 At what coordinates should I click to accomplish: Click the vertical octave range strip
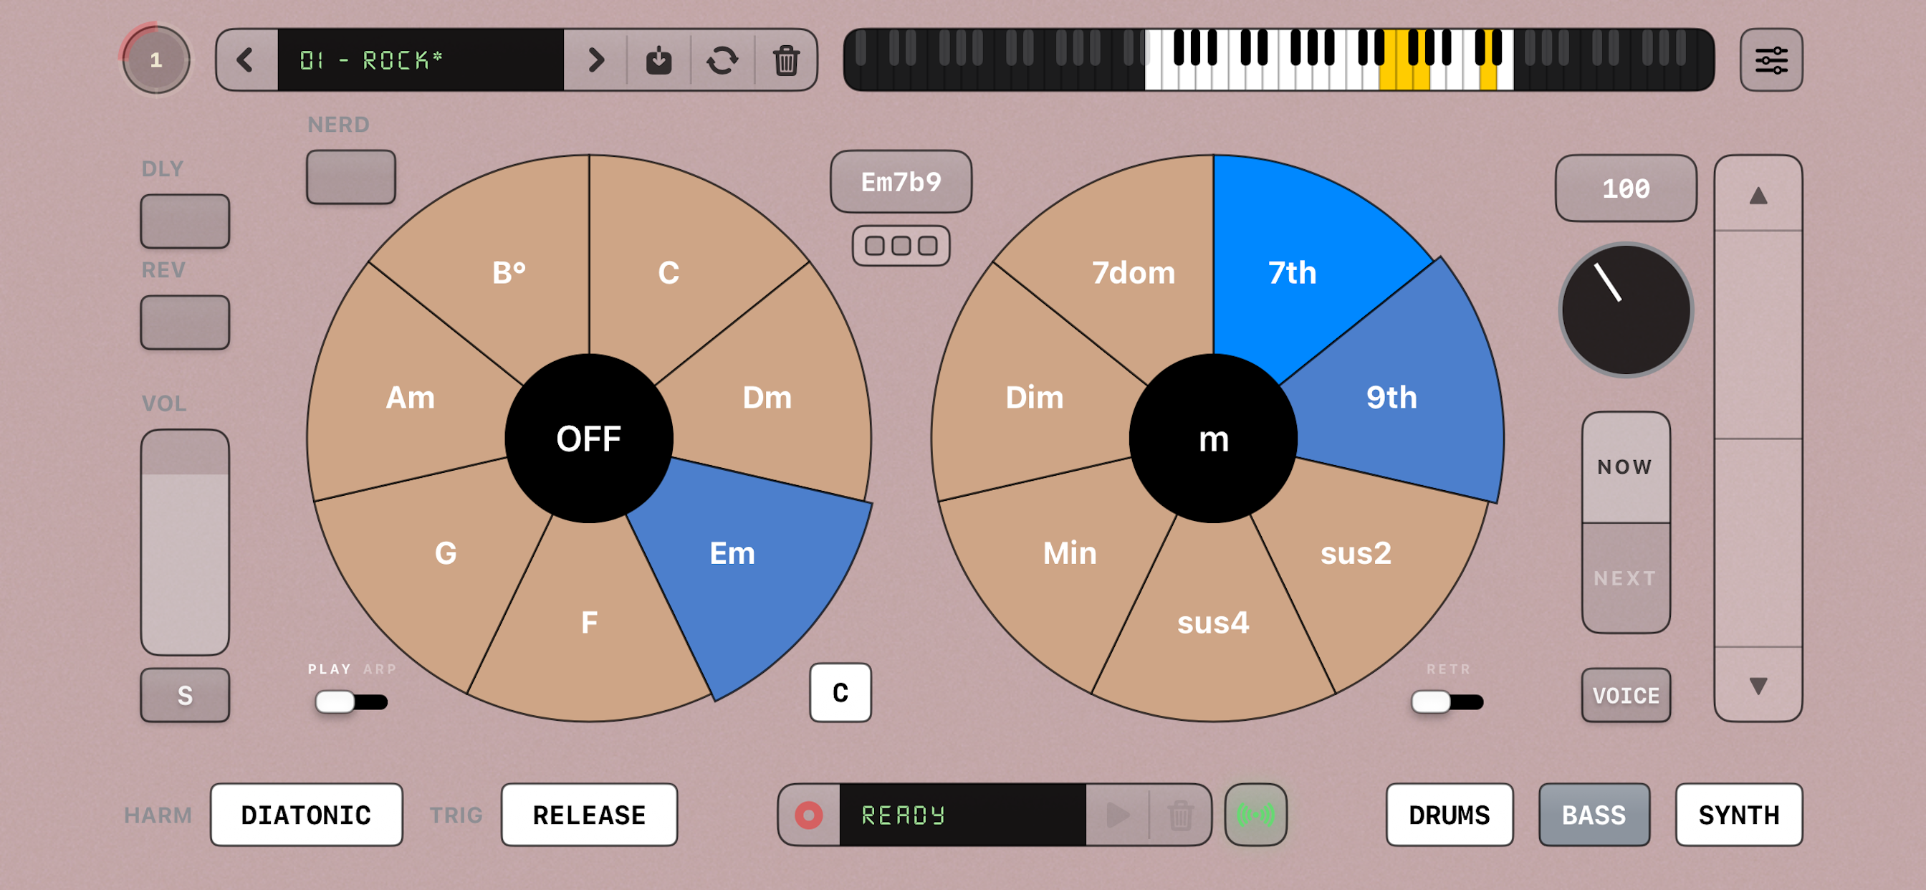pos(1758,439)
